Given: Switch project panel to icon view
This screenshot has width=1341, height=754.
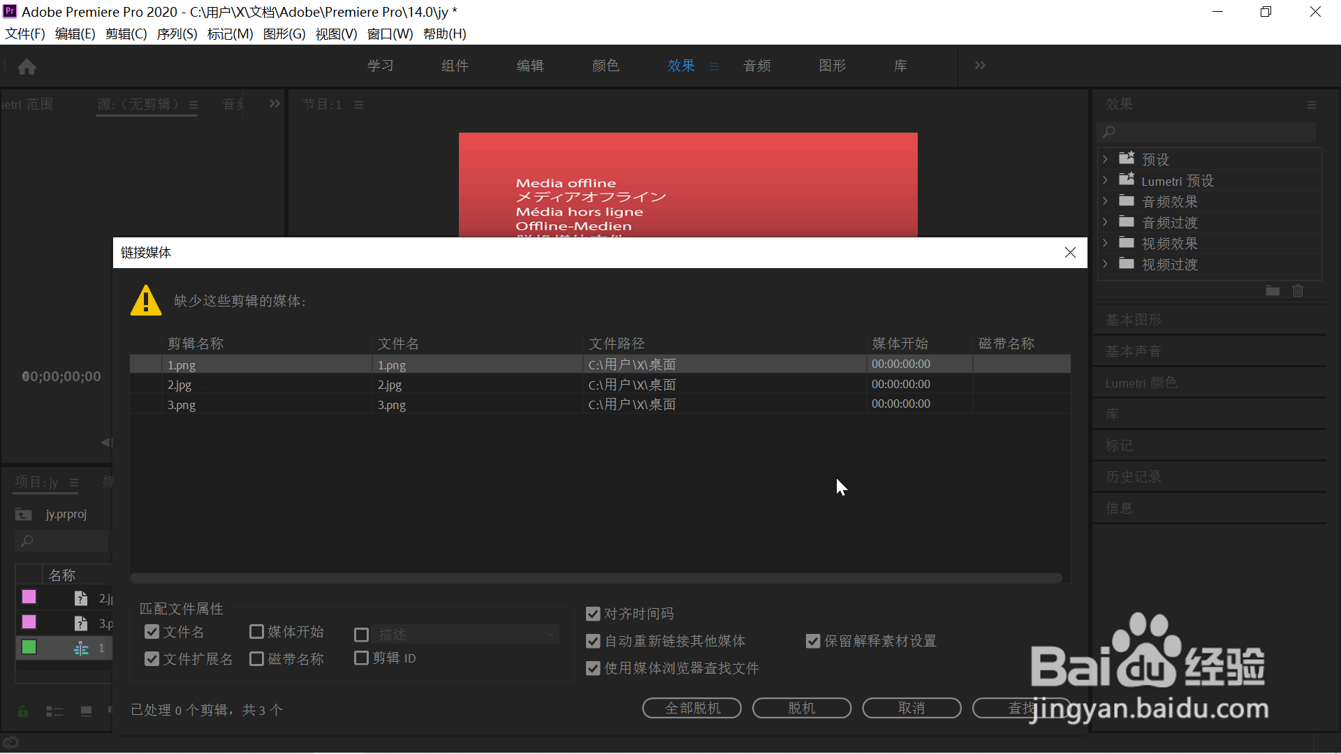Looking at the screenshot, I should [86, 711].
